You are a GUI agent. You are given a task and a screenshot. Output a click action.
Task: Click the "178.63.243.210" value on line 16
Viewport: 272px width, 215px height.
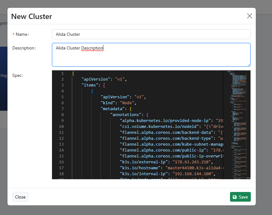pyautogui.click(x=191, y=162)
